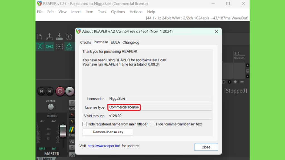The width and height of the screenshot is (285, 160).
Task: Check Hide registered name from main titlebar
Action: tap(85, 124)
